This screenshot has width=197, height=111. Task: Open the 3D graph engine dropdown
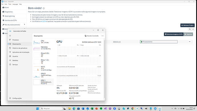[x=59, y=45]
